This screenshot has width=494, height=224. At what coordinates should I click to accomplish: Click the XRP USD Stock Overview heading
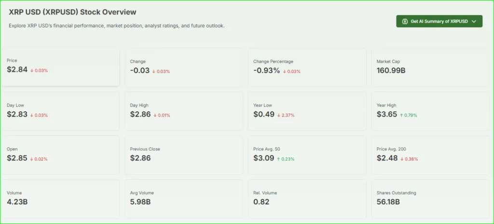[72, 12]
